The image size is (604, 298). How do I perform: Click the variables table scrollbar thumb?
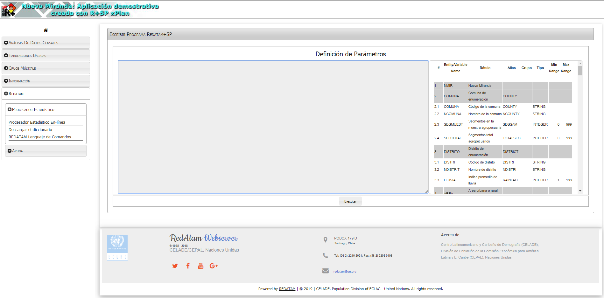[580, 71]
